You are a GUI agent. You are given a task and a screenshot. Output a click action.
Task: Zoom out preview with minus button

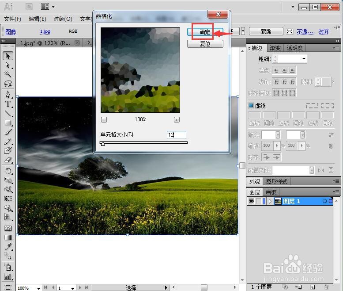(x=104, y=120)
